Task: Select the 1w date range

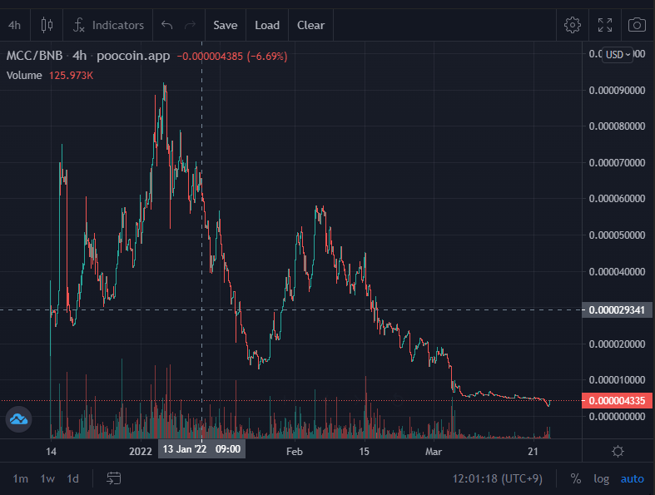Action: pos(47,478)
